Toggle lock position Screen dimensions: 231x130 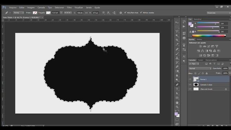click(x=203, y=73)
